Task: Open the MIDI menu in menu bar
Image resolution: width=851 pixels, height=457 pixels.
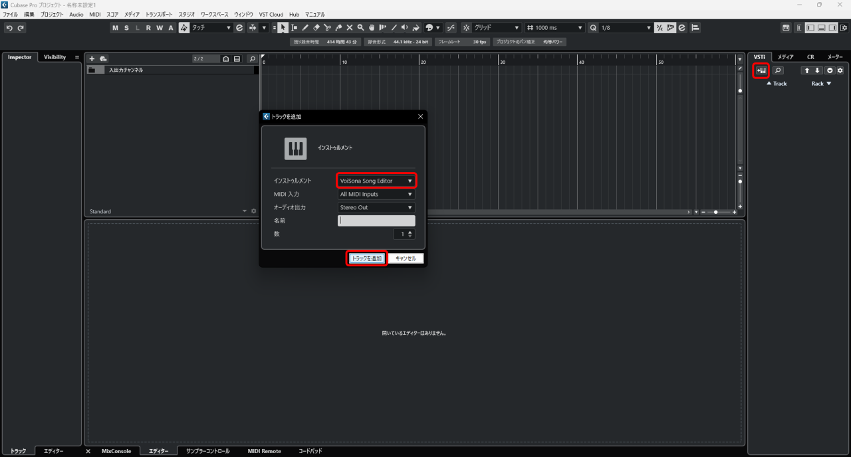Action: tap(95, 14)
